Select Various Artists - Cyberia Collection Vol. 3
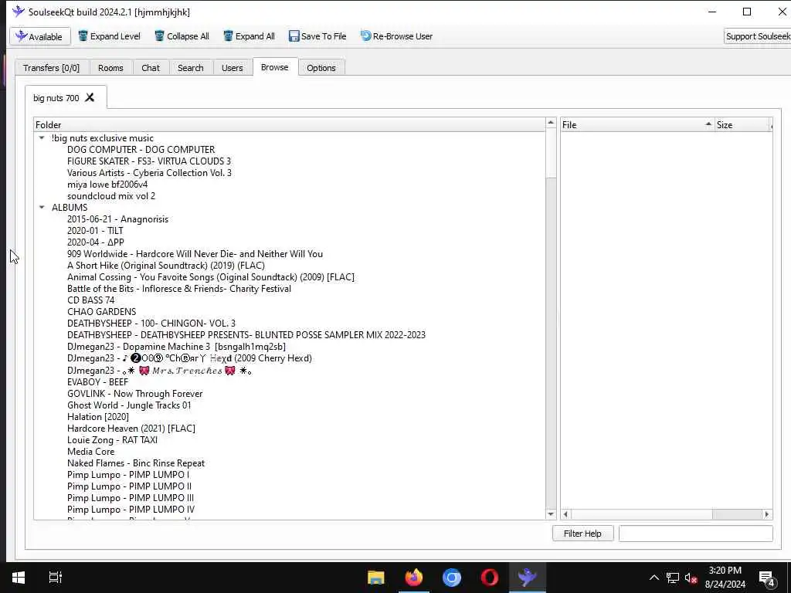This screenshot has height=593, width=791. pos(149,173)
